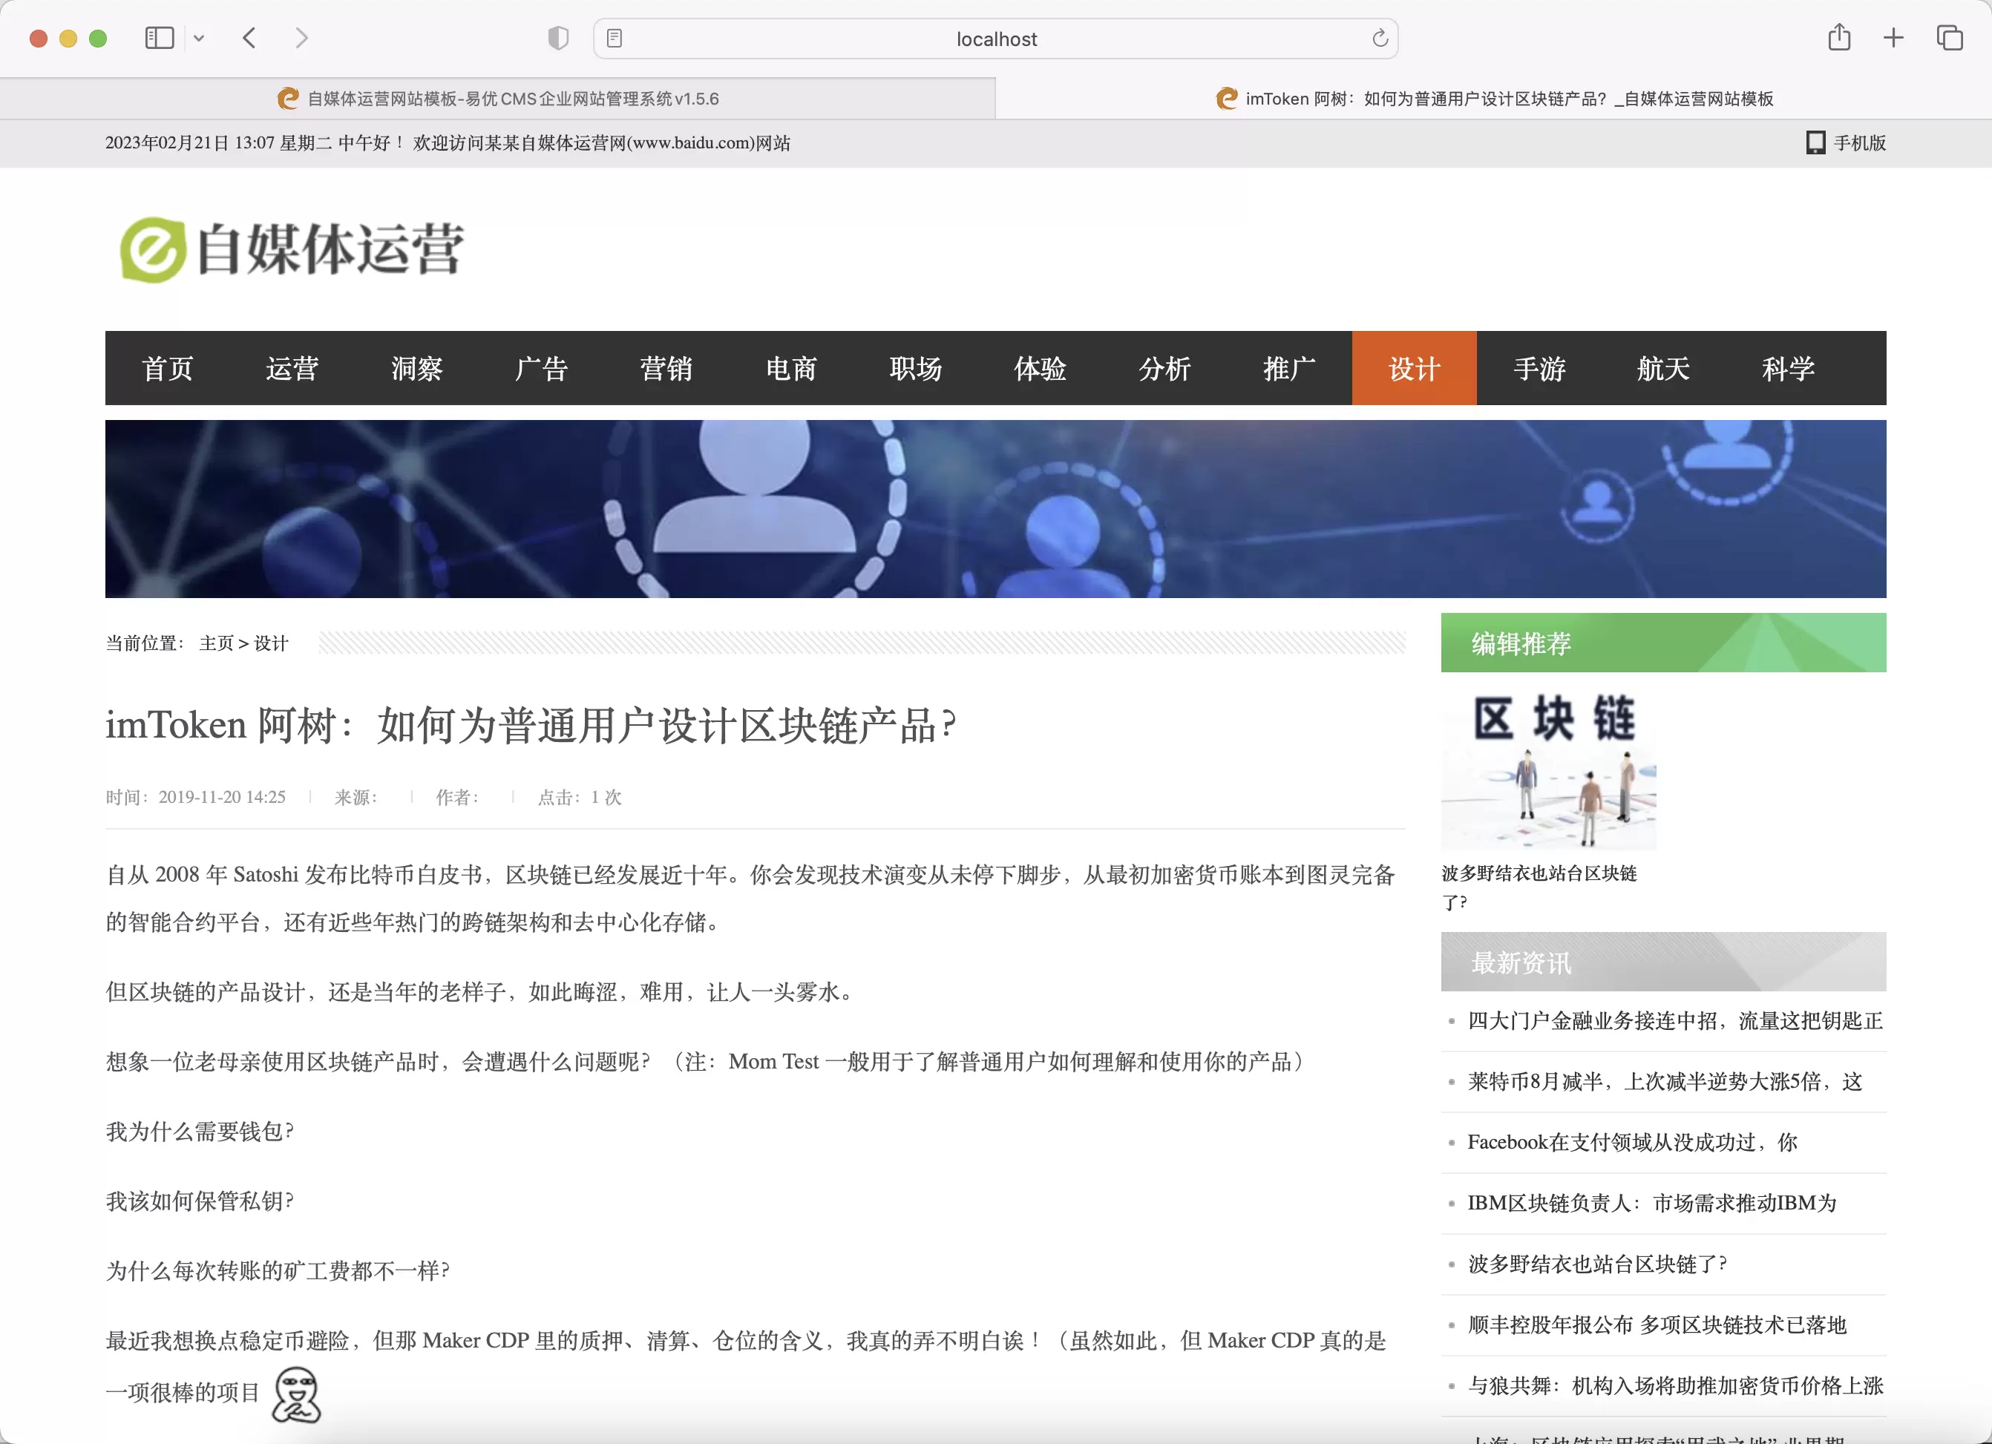Click the emoji sticker after 一项很棒的项目
Screen dimensions: 1992x1444
297,1395
